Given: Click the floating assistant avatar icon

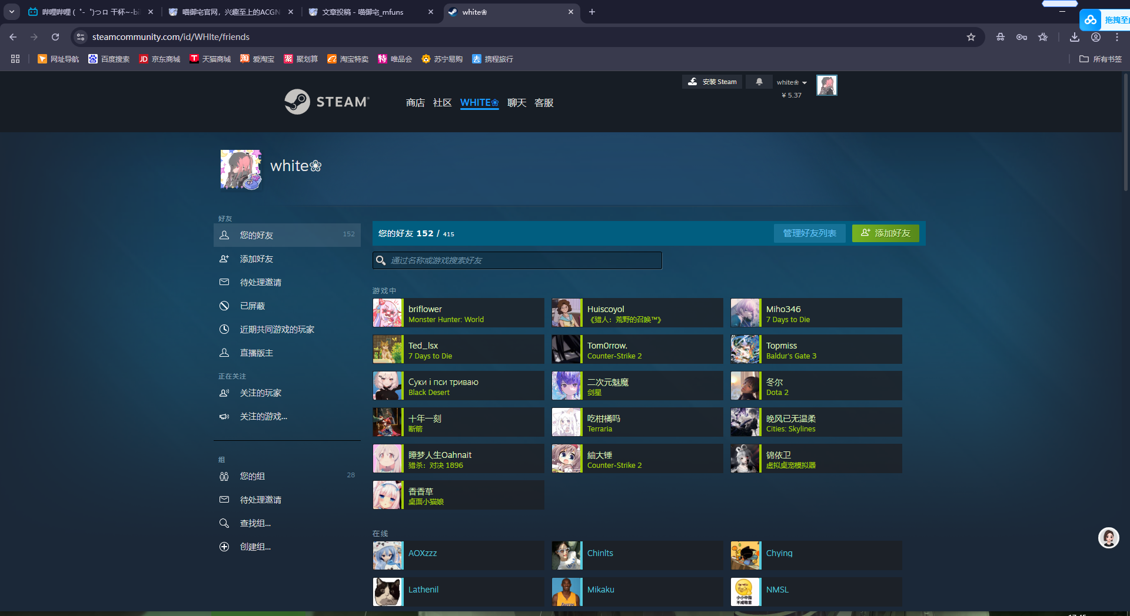Looking at the screenshot, I should tap(1109, 537).
